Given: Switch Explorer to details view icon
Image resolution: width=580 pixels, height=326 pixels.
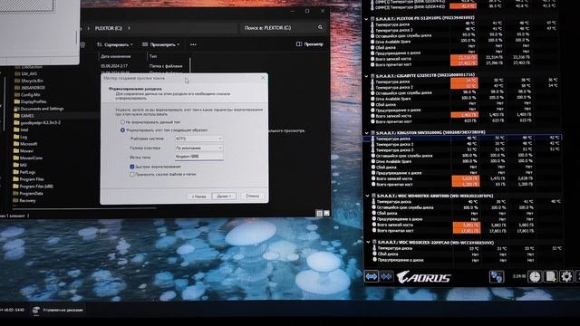Looking at the screenshot, I should click(x=319, y=214).
